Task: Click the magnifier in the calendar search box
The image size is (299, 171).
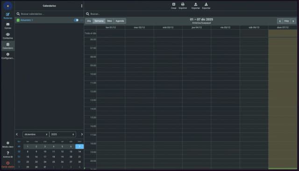Action: point(18,14)
